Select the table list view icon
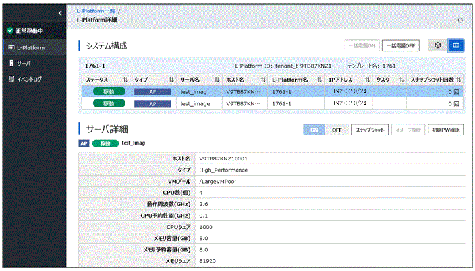 click(457, 45)
